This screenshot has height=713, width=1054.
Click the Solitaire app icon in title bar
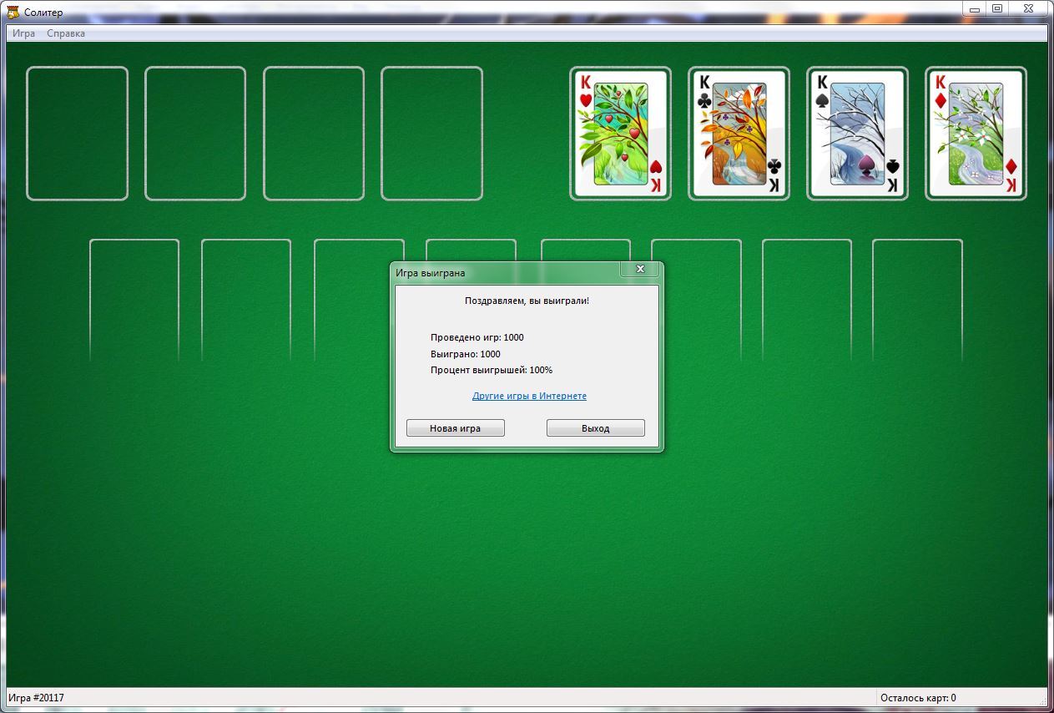click(x=13, y=12)
